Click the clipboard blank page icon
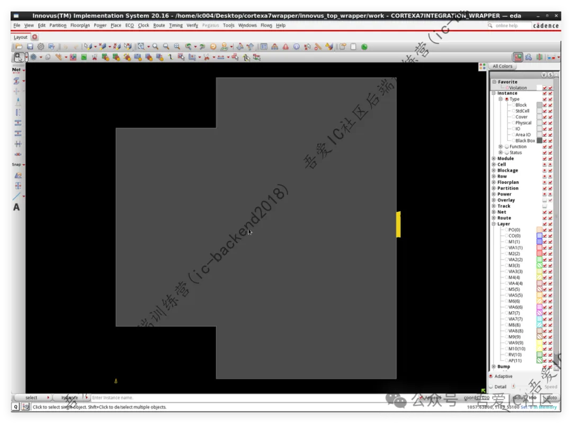Image resolution: width=572 pixels, height=423 pixels. (353, 47)
